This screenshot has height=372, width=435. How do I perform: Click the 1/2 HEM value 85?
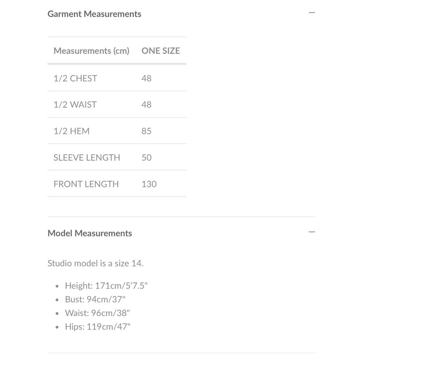click(x=146, y=131)
